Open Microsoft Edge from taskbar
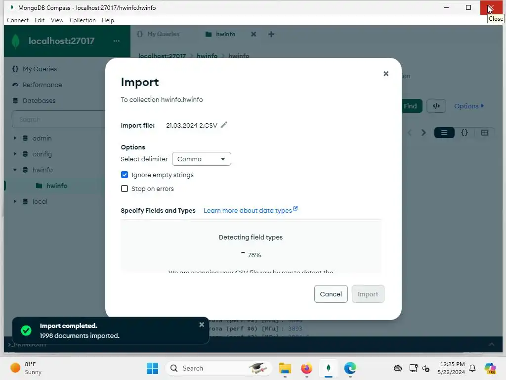 pos(350,368)
